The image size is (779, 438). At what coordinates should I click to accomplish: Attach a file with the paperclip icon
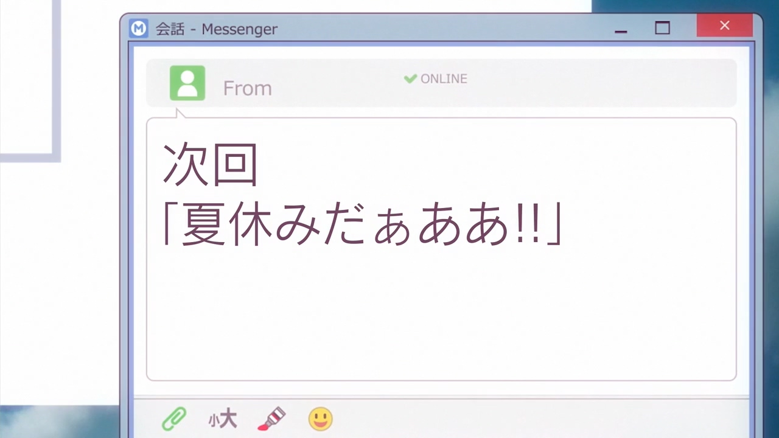tap(174, 419)
